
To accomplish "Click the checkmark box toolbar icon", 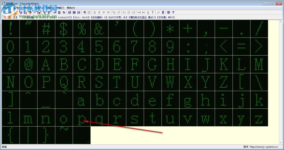I will pyautogui.click(x=70, y=12).
